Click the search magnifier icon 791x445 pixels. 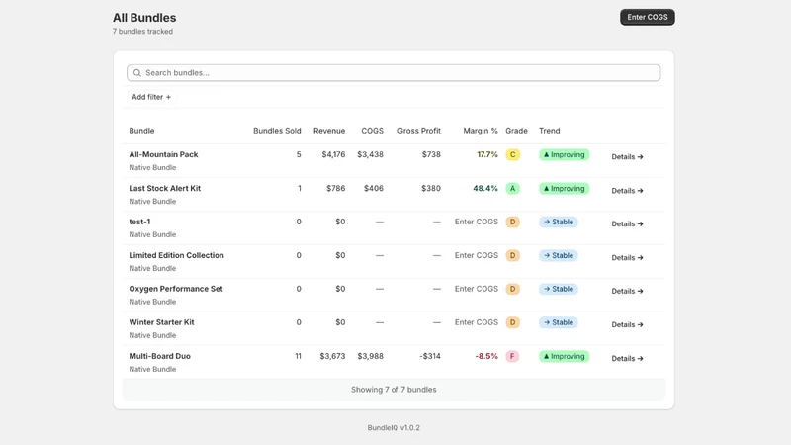137,73
